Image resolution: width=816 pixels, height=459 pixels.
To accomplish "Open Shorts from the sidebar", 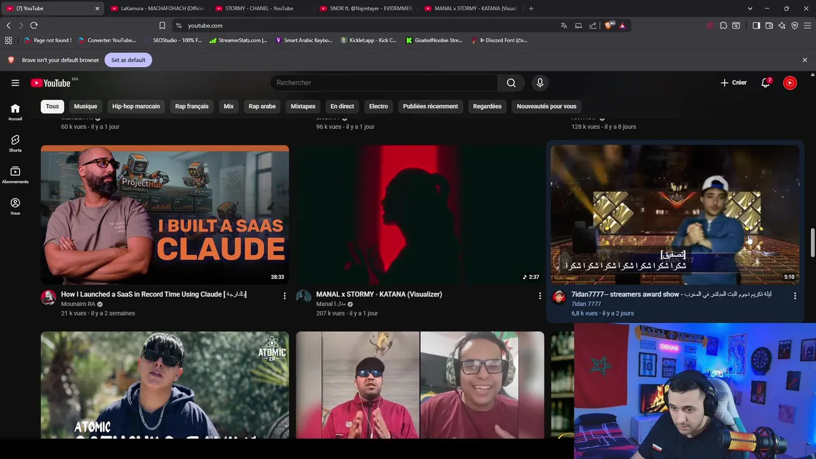I will coord(15,143).
